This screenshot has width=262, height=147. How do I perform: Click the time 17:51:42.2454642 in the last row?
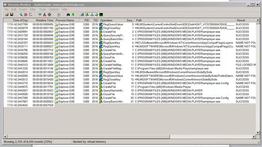[x=17, y=105]
